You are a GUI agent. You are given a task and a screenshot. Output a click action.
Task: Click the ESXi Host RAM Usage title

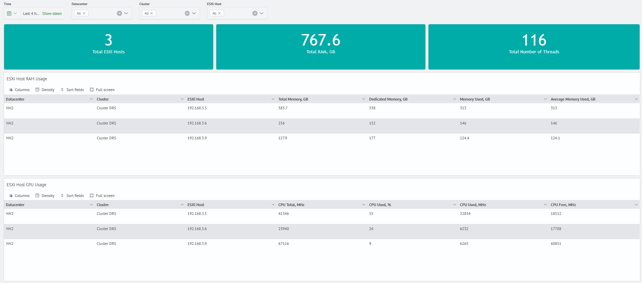27,79
